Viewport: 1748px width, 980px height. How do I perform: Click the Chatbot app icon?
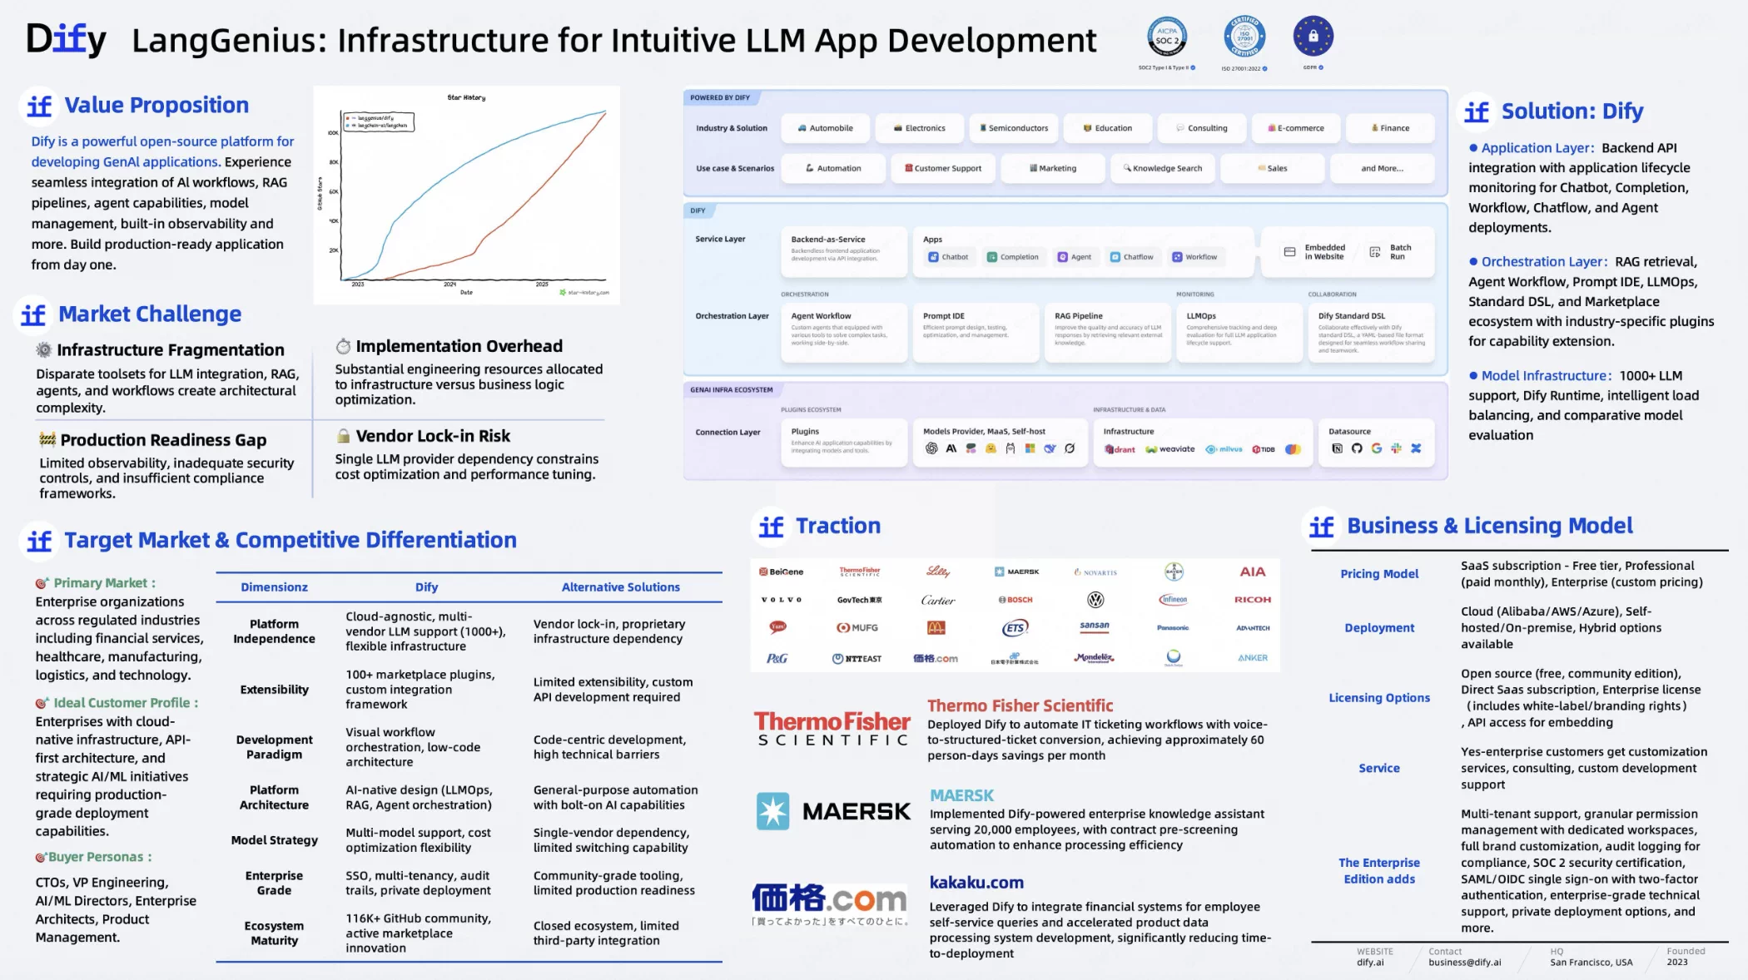click(934, 257)
